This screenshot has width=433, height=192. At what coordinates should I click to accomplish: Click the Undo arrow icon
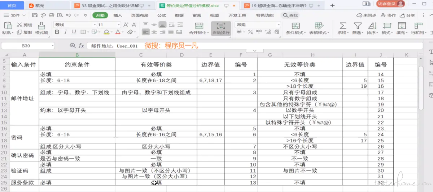(x=68, y=15)
